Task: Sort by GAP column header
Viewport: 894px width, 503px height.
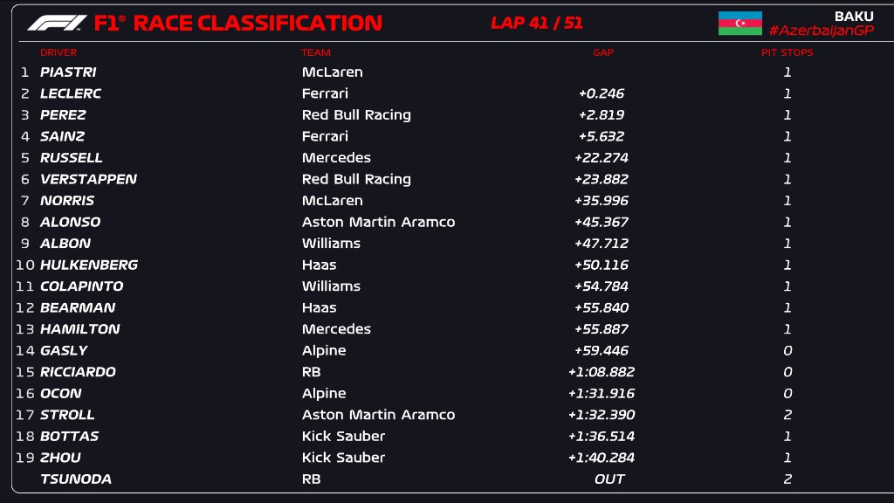Action: [x=603, y=52]
